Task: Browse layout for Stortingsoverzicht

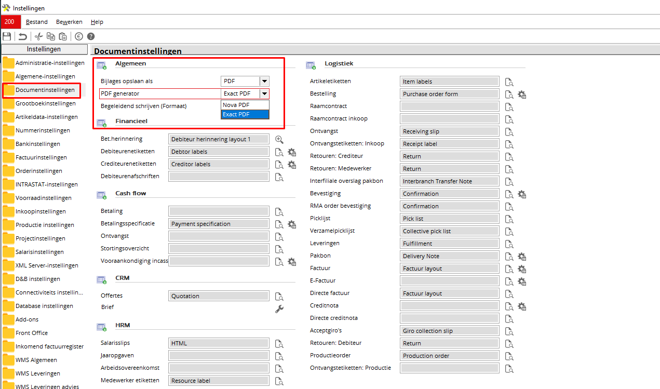Action: point(279,249)
